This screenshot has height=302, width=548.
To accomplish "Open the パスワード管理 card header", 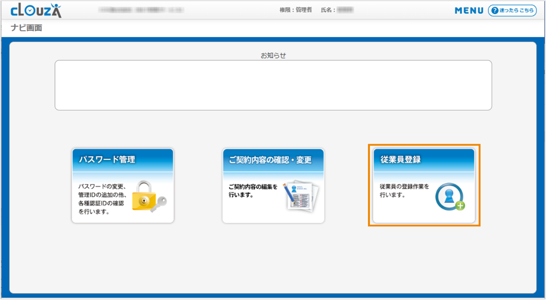I will click(x=122, y=160).
